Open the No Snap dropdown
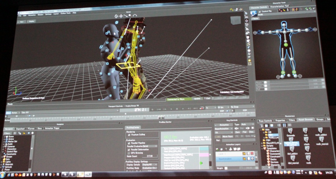 coord(242,107)
